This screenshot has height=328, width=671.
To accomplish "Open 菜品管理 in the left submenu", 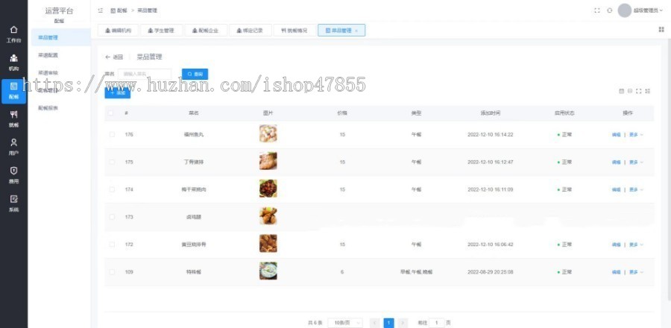I will (61, 37).
